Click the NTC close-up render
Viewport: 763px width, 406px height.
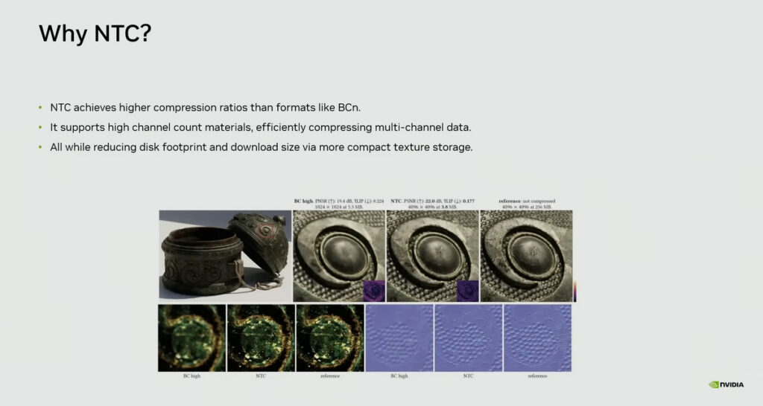(433, 256)
